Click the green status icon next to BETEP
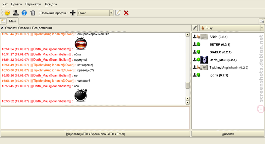 click(198, 44)
